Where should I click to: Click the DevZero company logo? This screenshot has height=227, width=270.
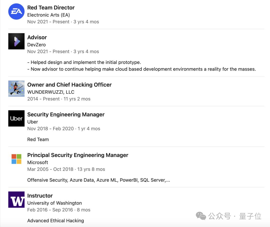pos(16,41)
